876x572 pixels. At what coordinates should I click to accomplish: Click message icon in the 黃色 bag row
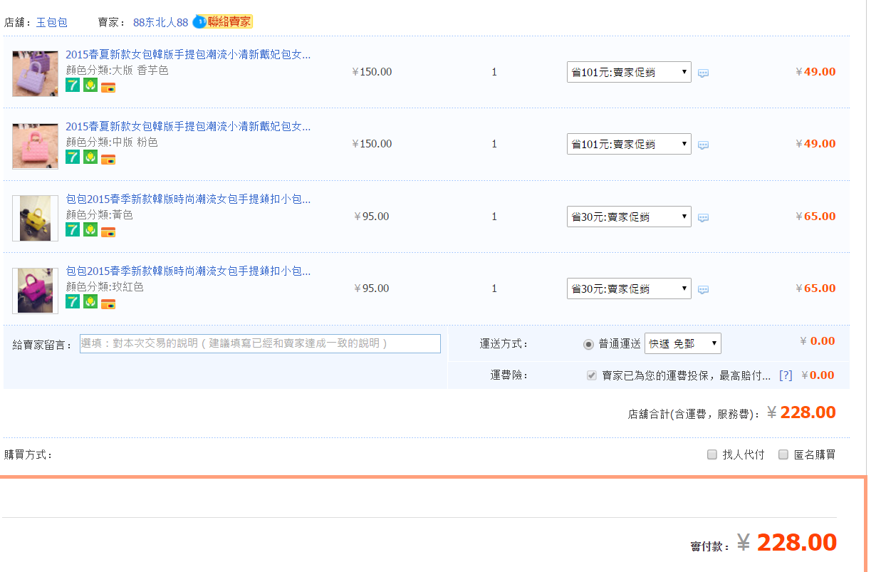click(703, 217)
